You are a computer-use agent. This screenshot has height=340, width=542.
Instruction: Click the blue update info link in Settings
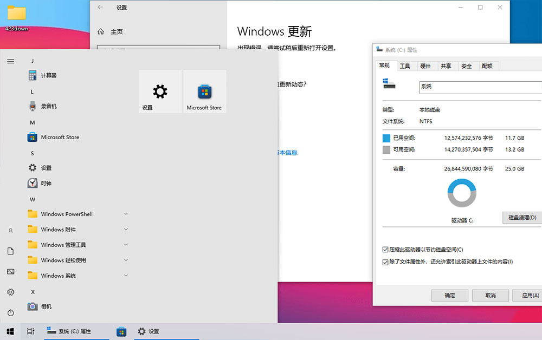tap(286, 153)
